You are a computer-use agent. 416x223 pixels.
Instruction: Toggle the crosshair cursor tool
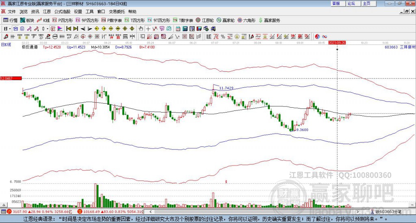(148, 29)
